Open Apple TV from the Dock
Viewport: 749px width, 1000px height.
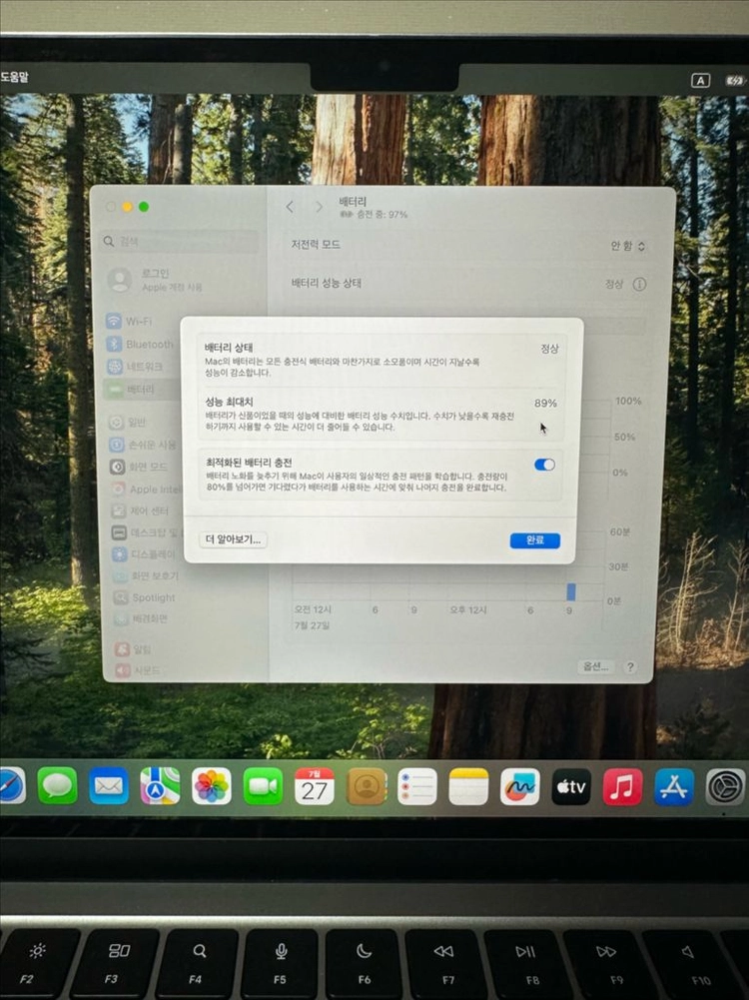(571, 787)
